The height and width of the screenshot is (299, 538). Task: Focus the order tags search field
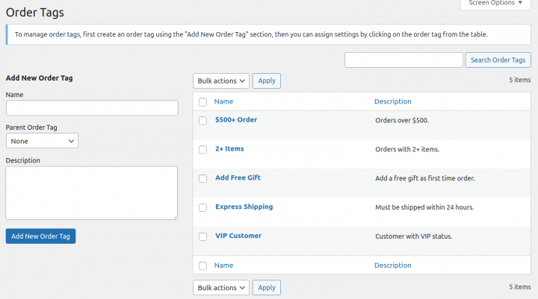point(403,60)
